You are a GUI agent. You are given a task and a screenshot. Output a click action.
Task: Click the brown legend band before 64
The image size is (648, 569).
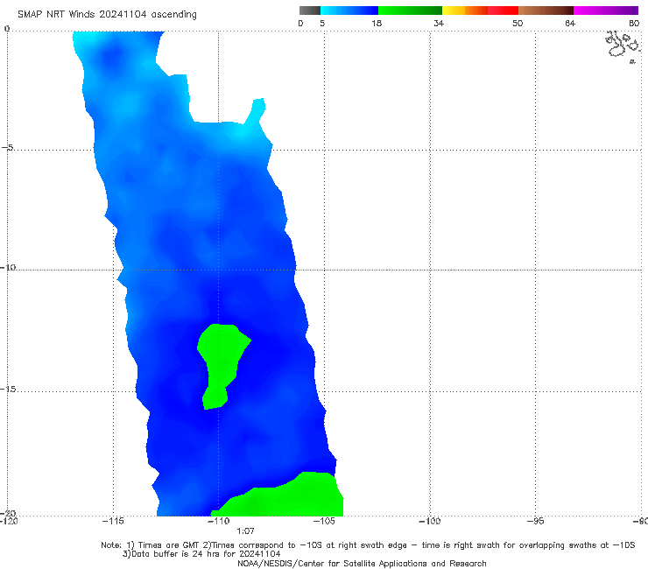coord(546,11)
